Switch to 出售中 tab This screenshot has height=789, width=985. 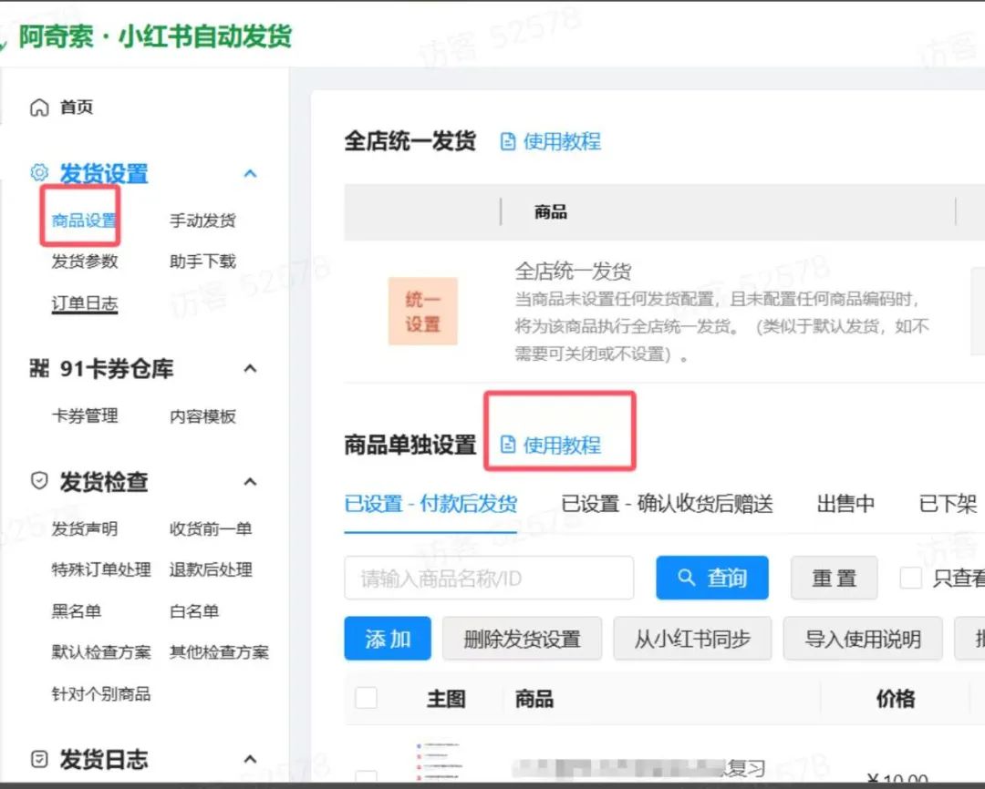[845, 504]
